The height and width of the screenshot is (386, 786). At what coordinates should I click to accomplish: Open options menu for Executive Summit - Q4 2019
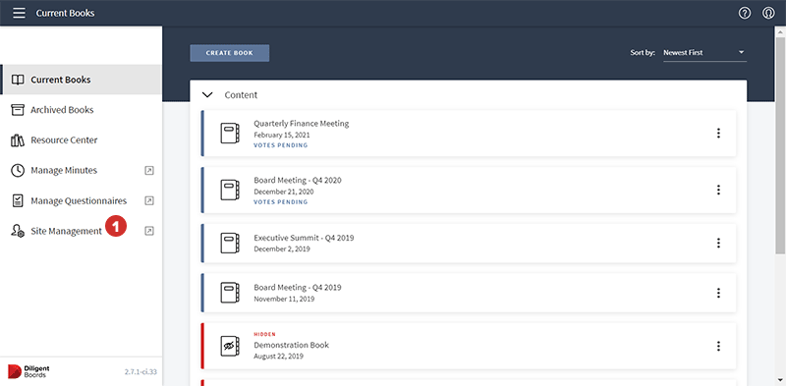tap(718, 244)
